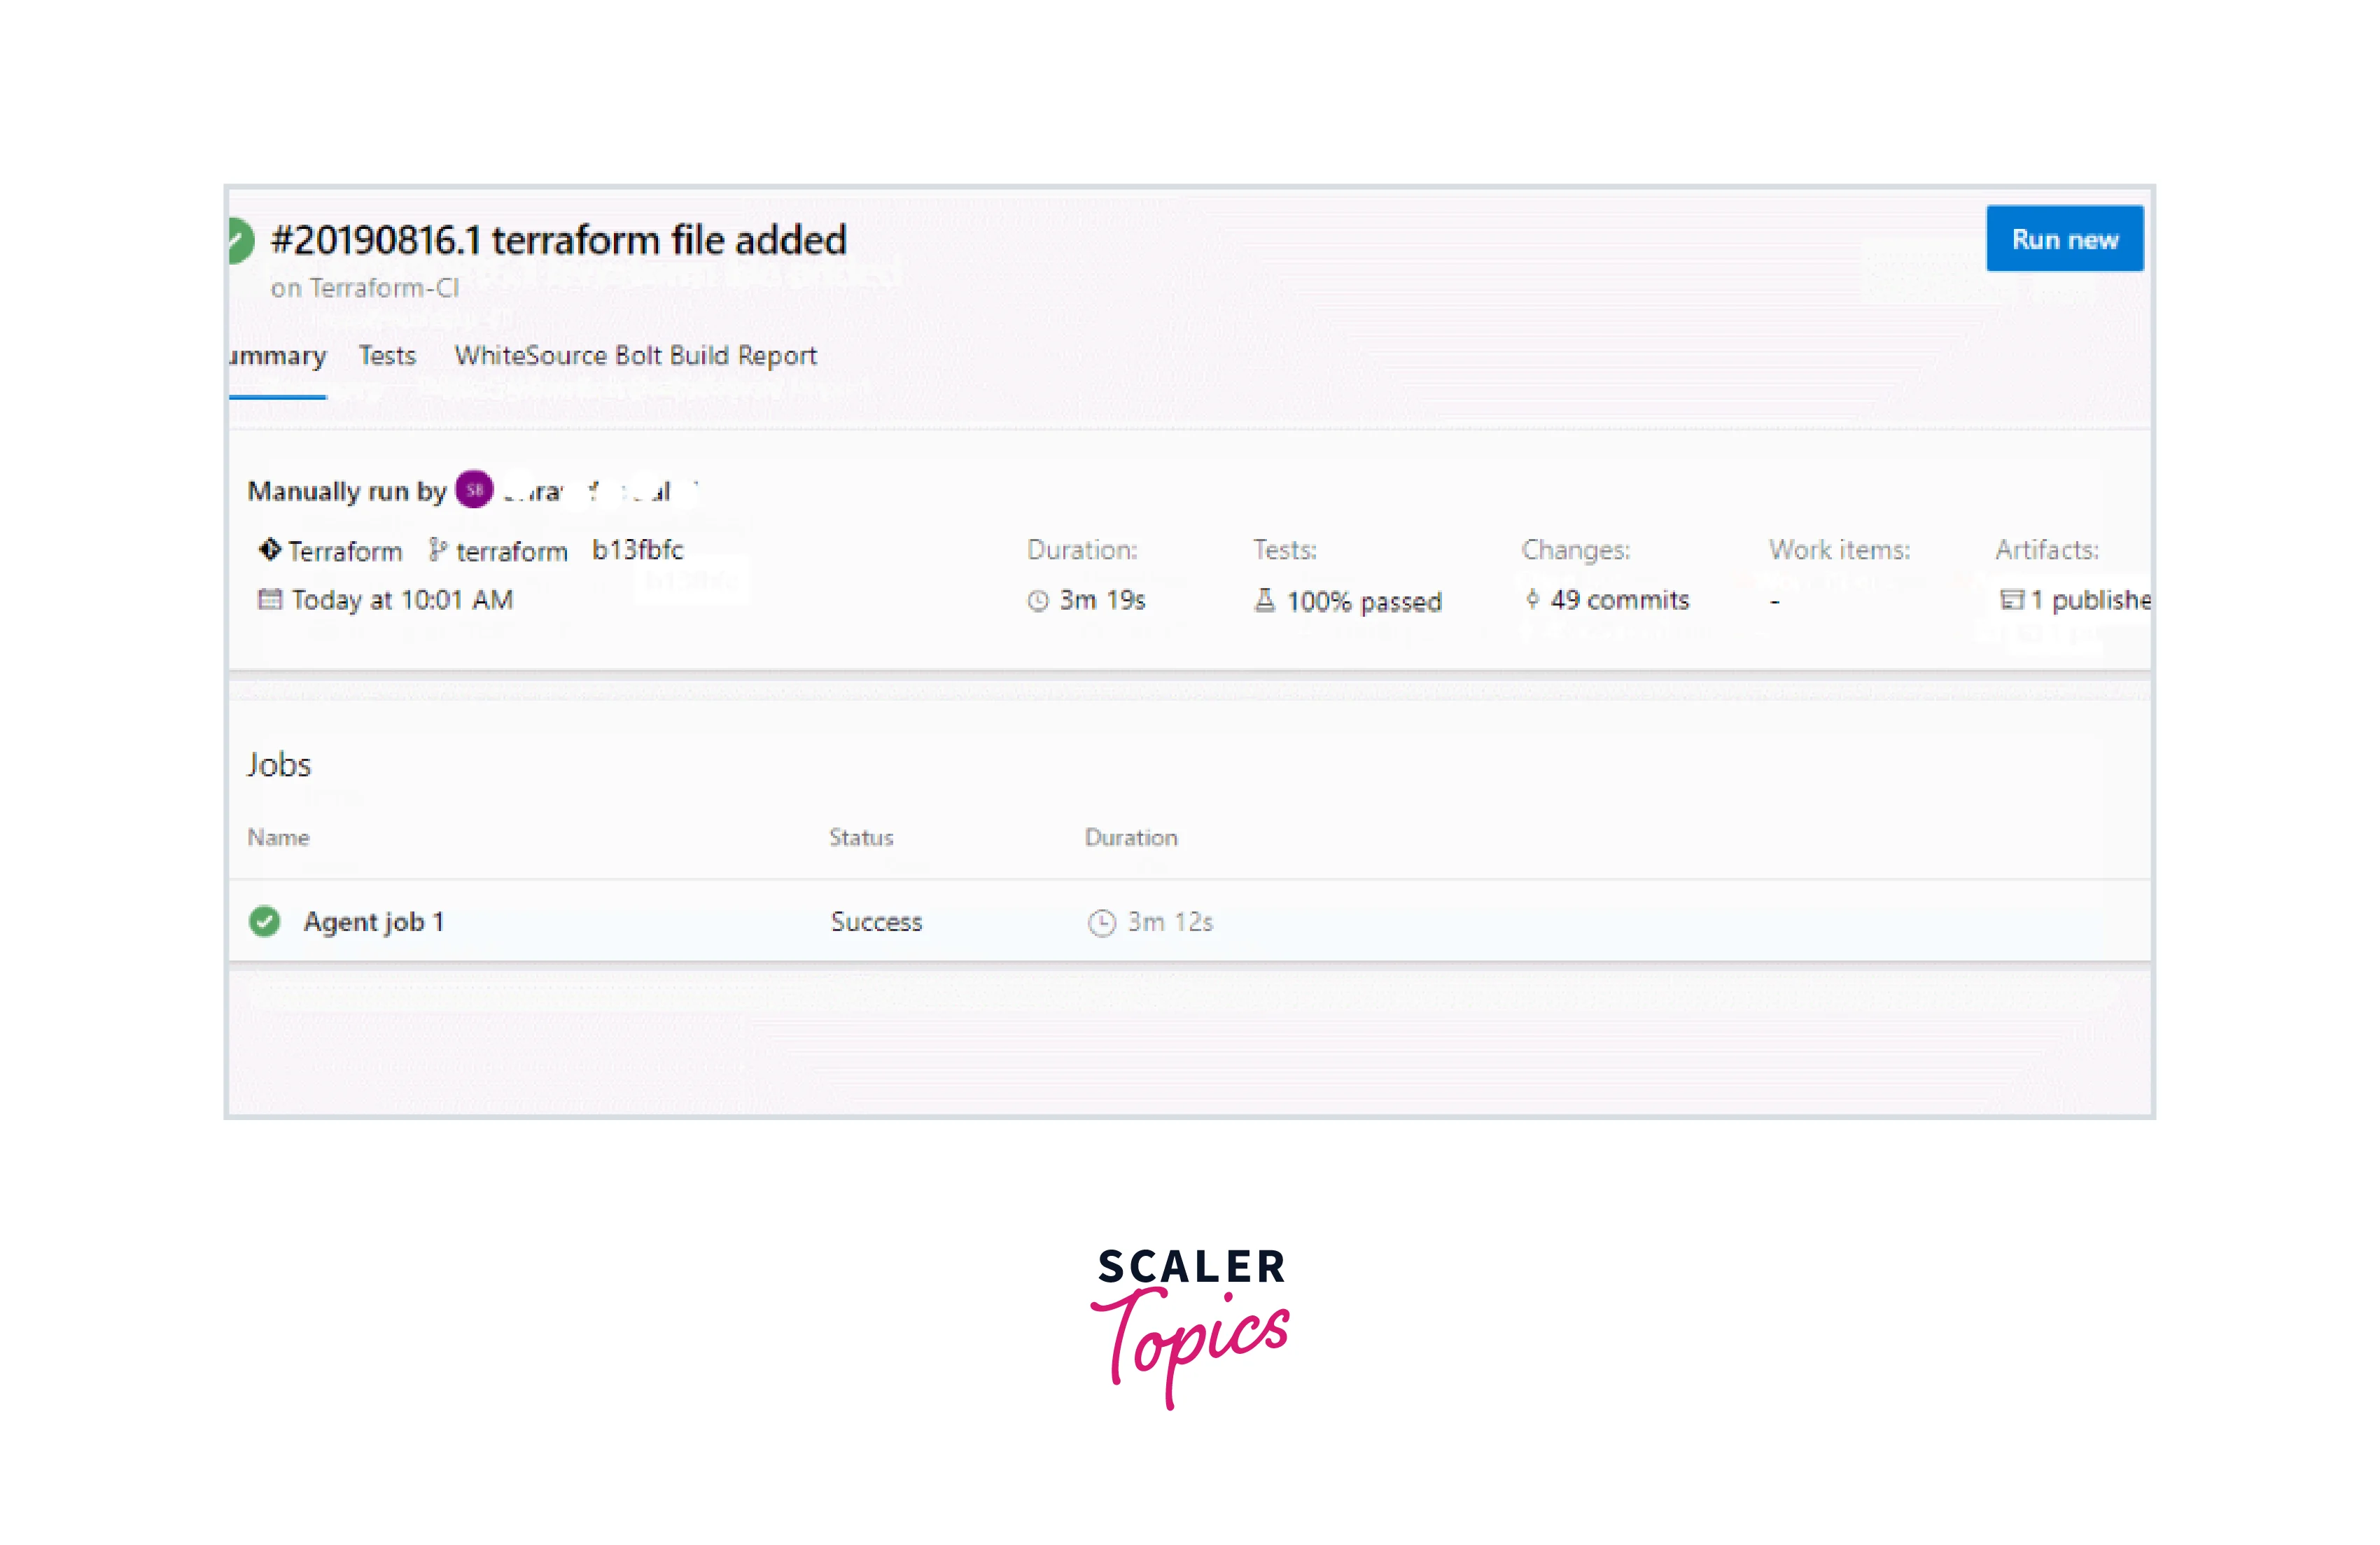
Task: Click the artifacts icon beside 1 published
Action: 2011,599
